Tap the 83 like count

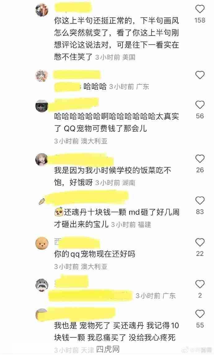[200, 212]
